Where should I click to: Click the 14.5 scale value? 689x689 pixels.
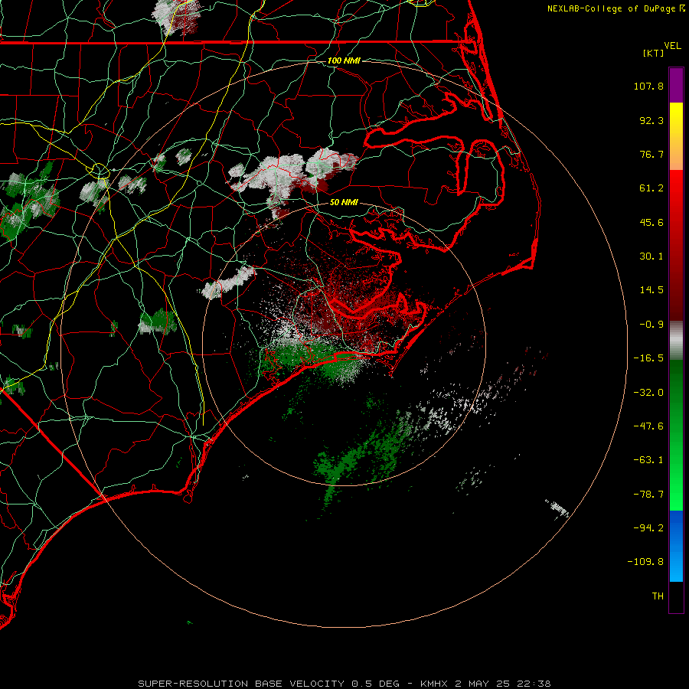tap(651, 290)
